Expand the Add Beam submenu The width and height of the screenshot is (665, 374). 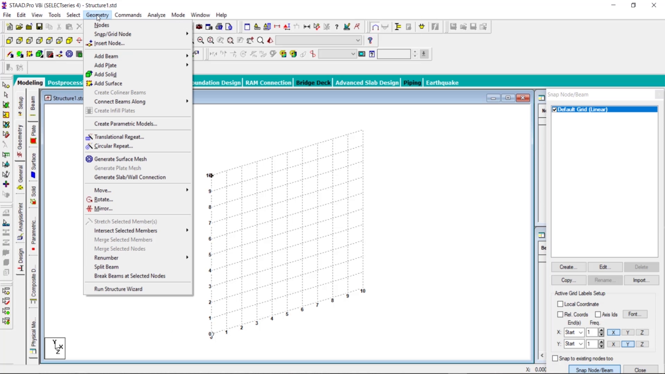point(138,56)
